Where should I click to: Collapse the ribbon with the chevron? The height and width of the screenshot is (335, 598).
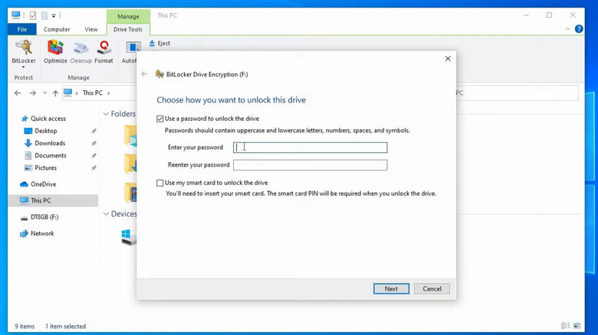(567, 29)
